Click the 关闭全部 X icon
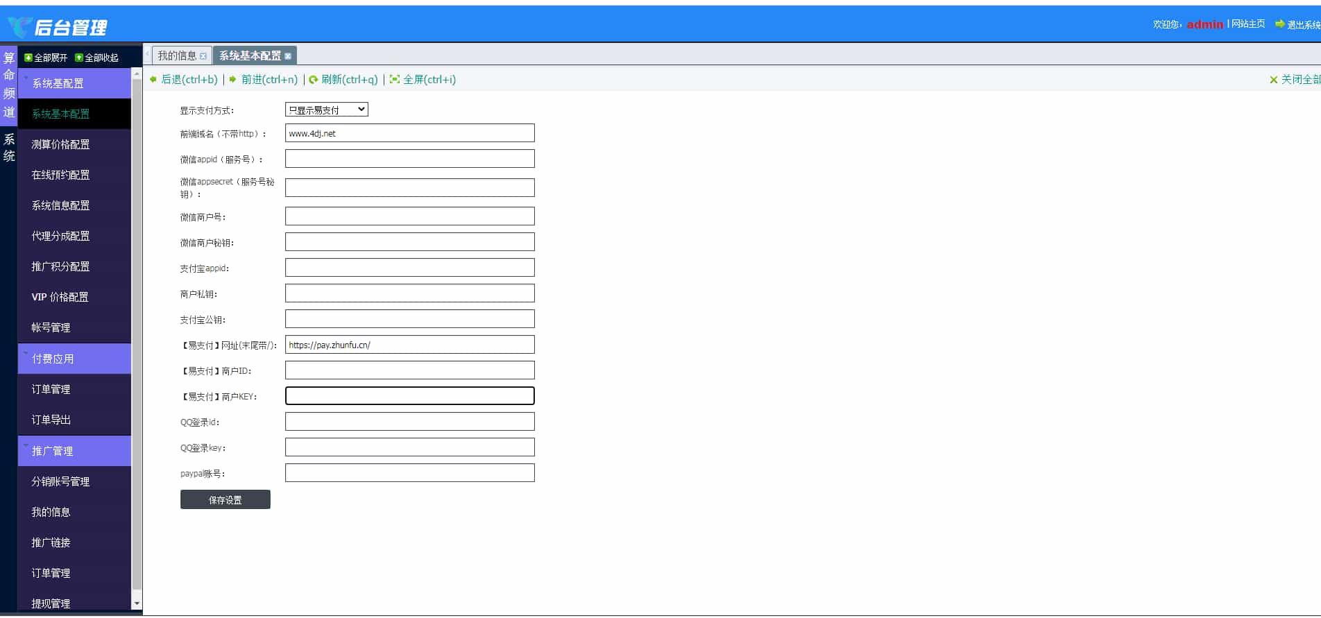Image resolution: width=1321 pixels, height=618 pixels. tap(1273, 80)
